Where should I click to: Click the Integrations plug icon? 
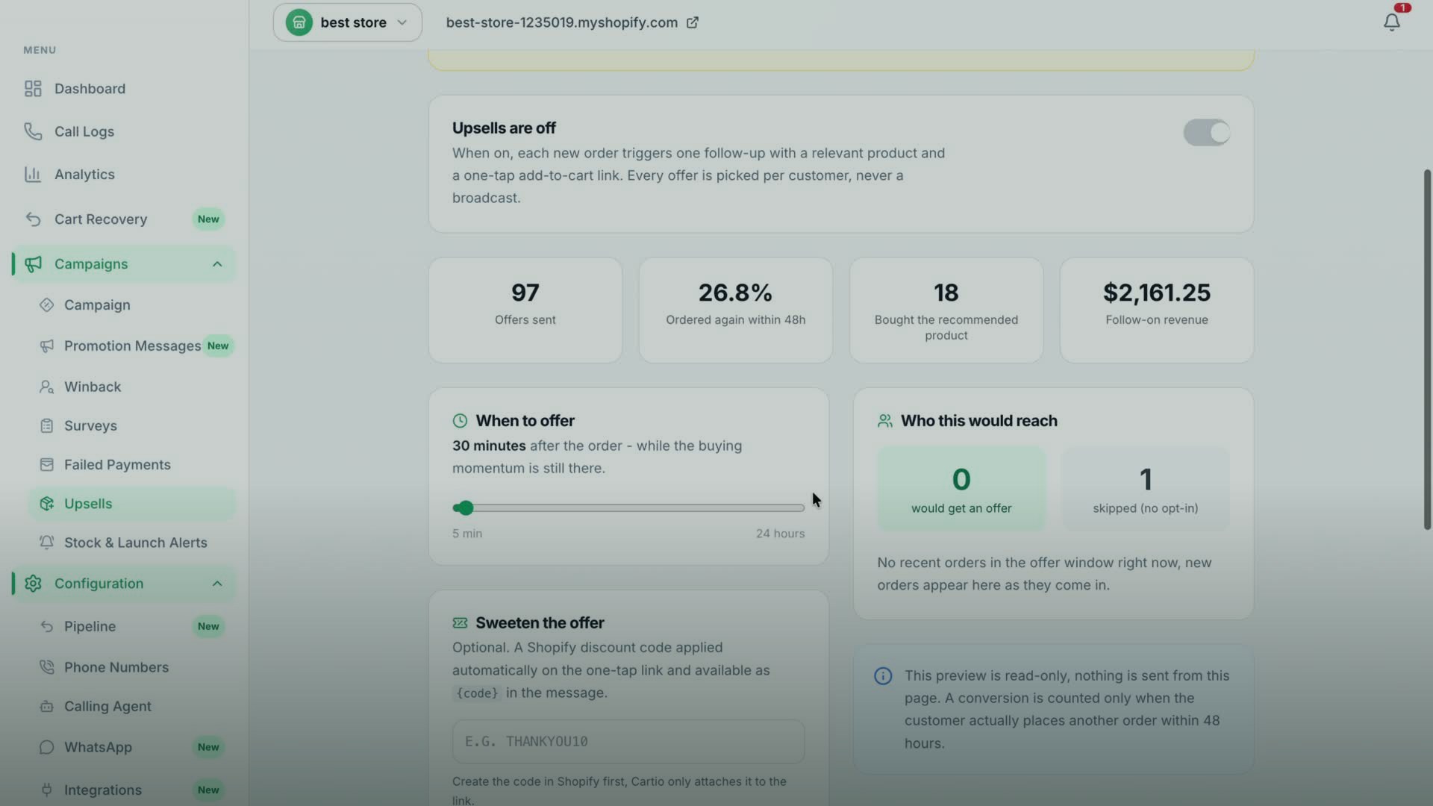tap(46, 790)
